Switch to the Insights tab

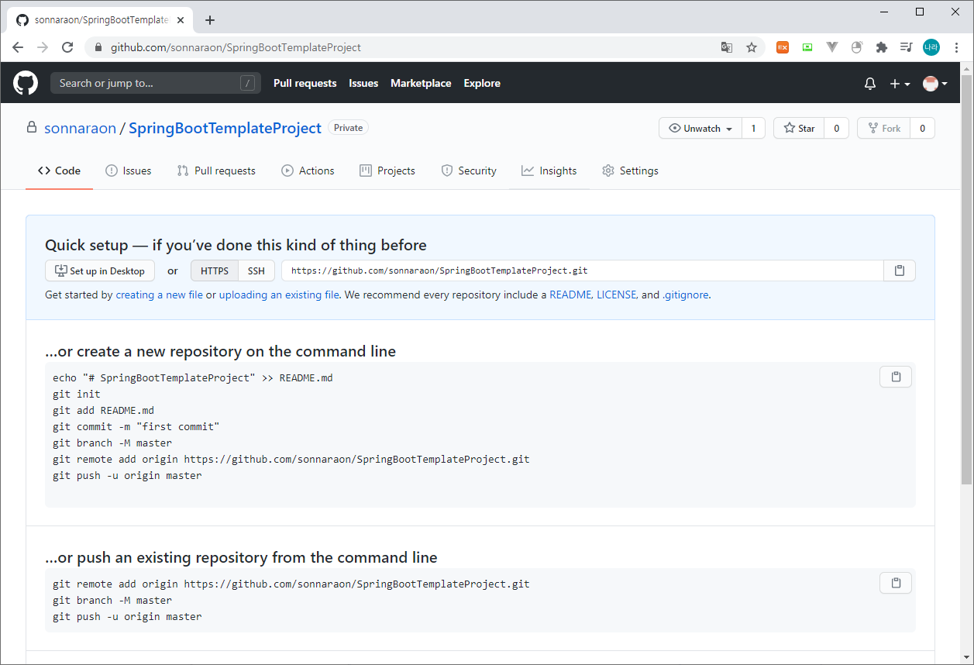(549, 171)
